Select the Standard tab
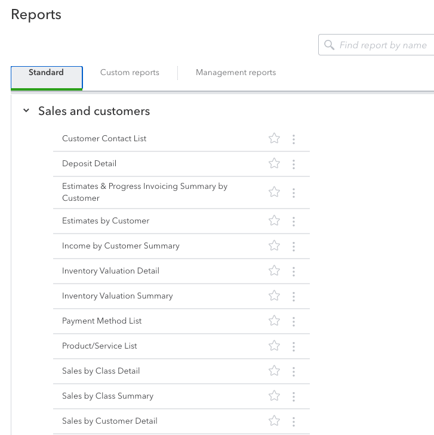 (x=47, y=78)
